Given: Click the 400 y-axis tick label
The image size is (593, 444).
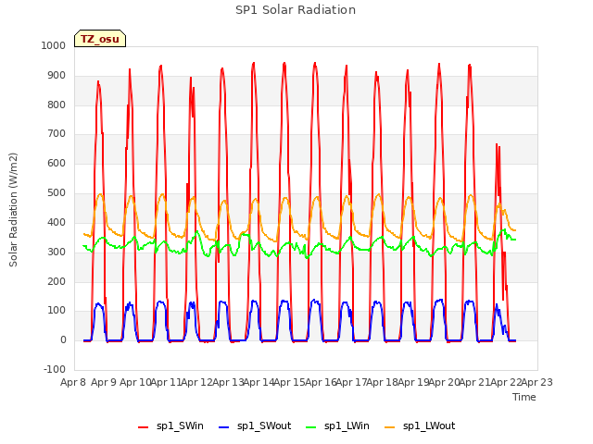Looking at the screenshot, I should (x=57, y=222).
